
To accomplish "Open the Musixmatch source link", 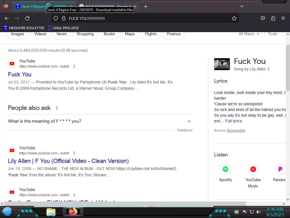I will 236,131.
